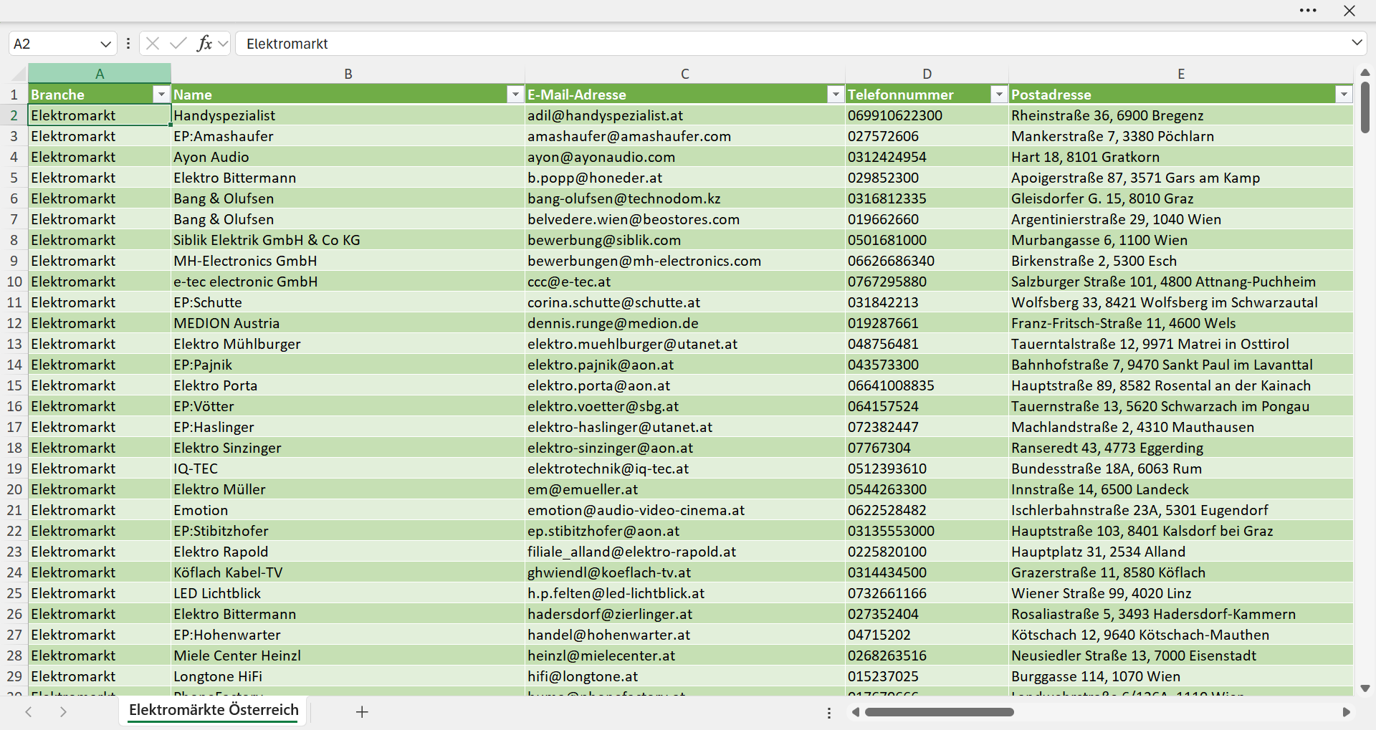The width and height of the screenshot is (1376, 730).
Task: Select the cell 'EP:Amashaufer'
Action: 348,136
